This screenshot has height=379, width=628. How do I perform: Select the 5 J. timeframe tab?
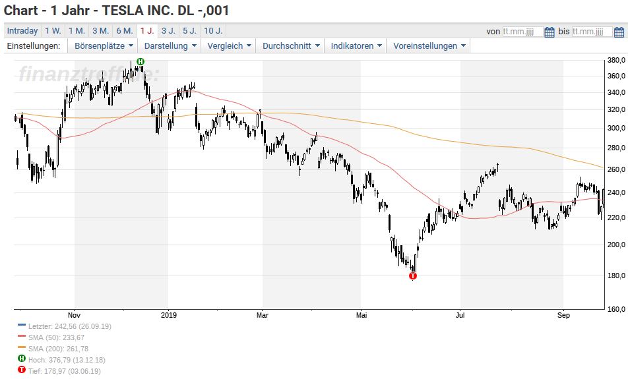click(189, 31)
